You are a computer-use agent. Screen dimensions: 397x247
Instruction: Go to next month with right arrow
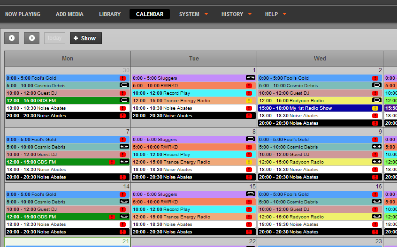[32, 38]
